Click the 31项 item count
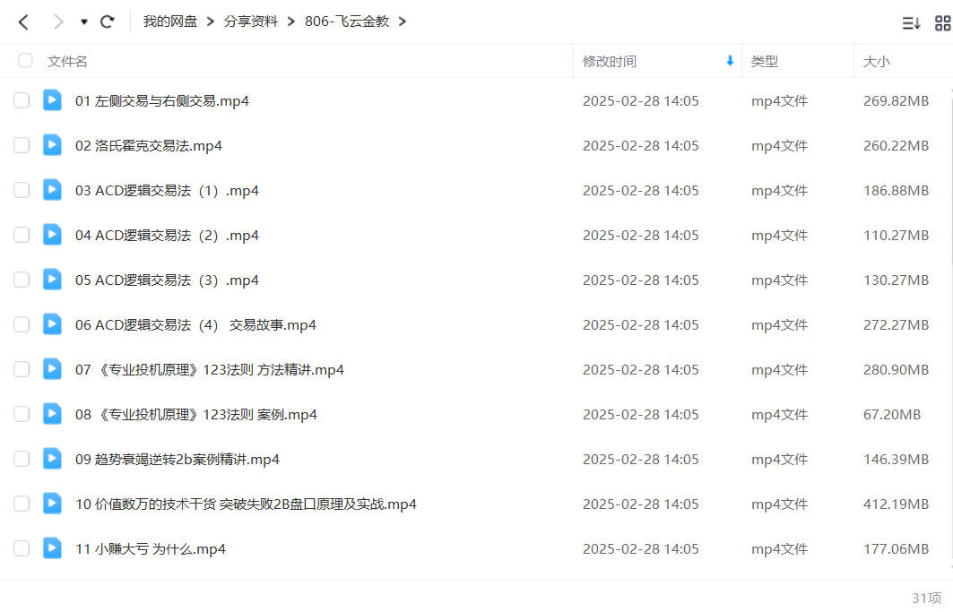Screen dimensions: 953x612 926,598
